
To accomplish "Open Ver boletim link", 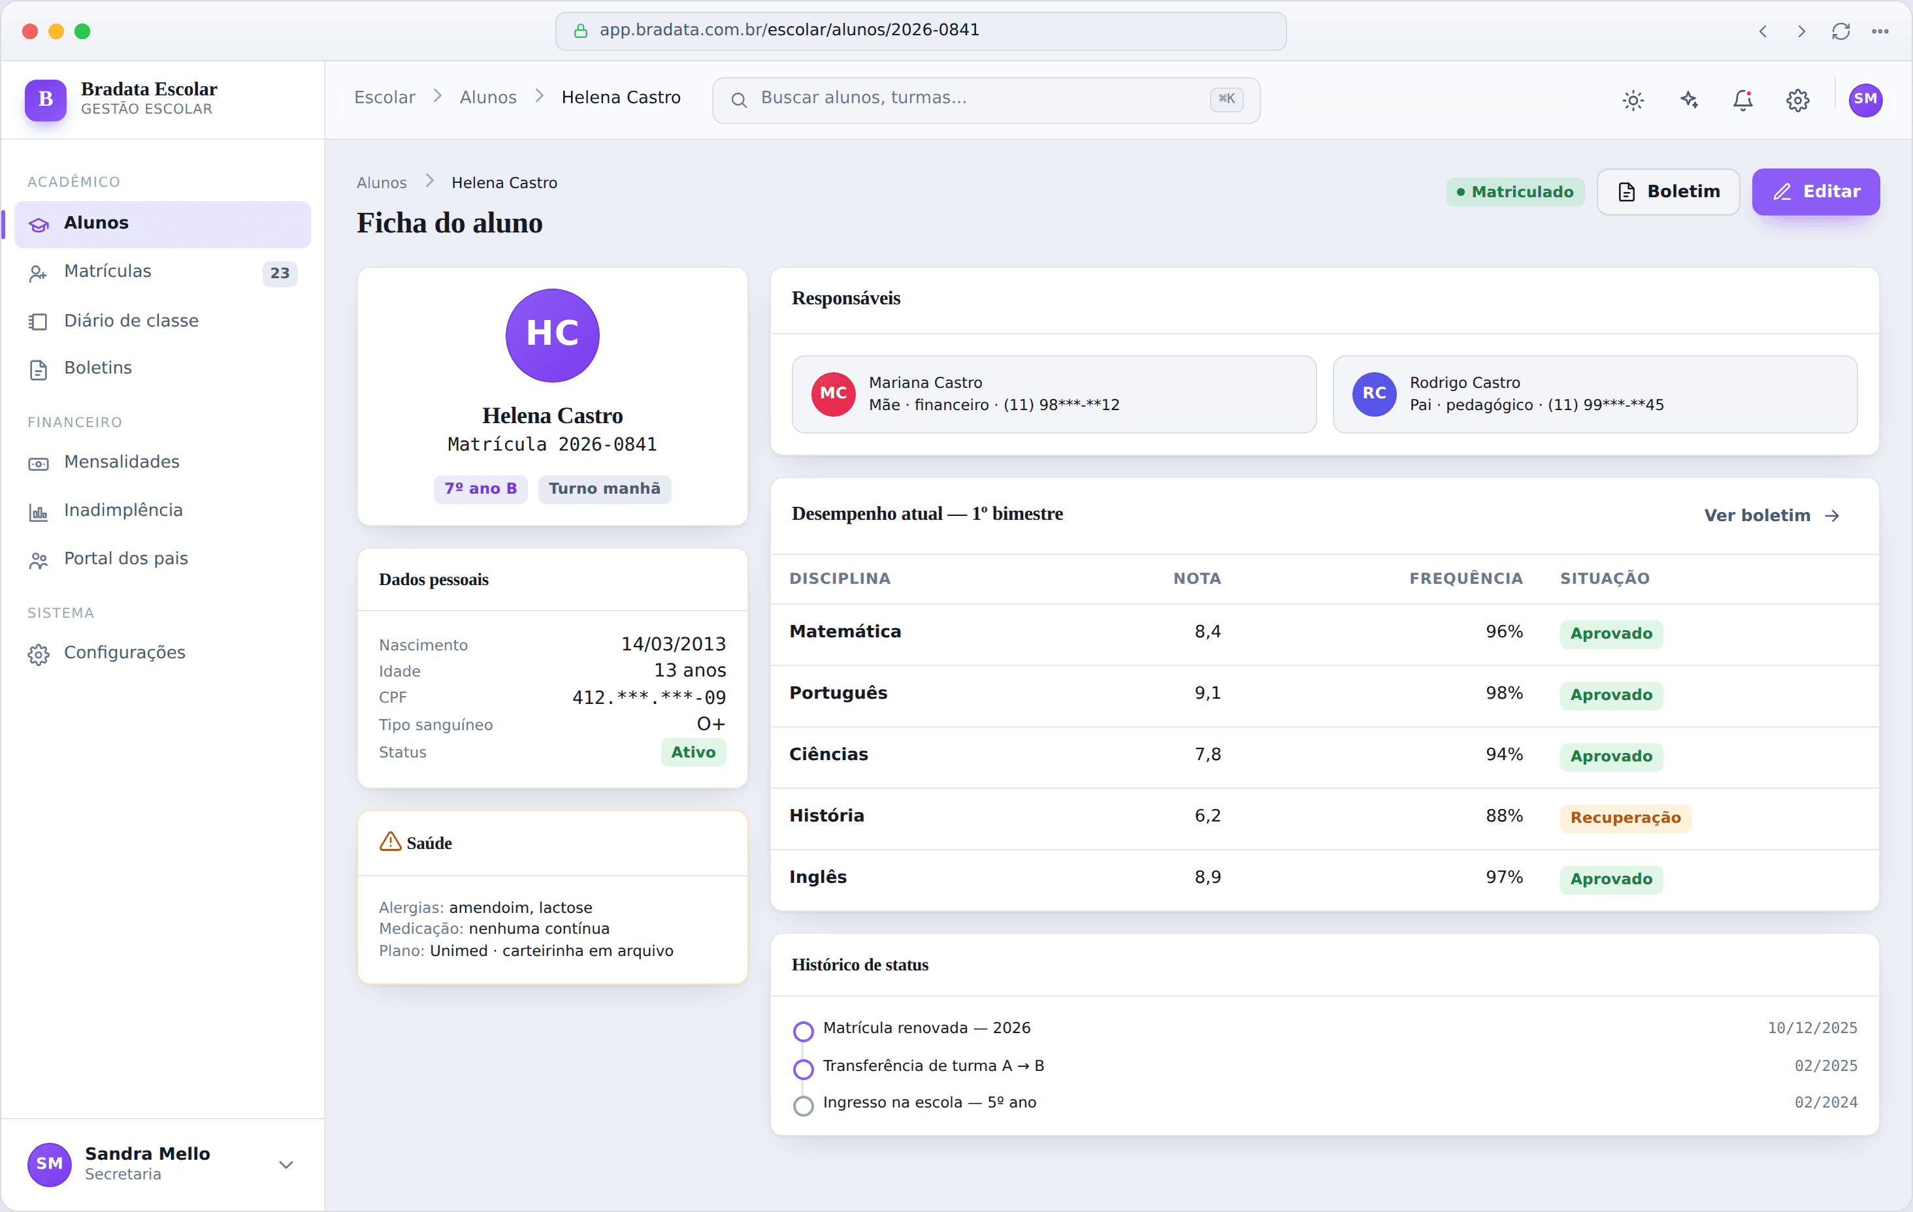I will 1772,515.
